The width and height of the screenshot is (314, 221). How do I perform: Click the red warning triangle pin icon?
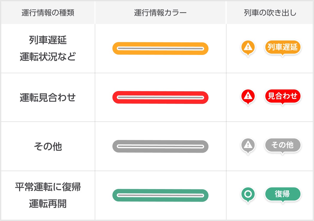[x=248, y=96]
